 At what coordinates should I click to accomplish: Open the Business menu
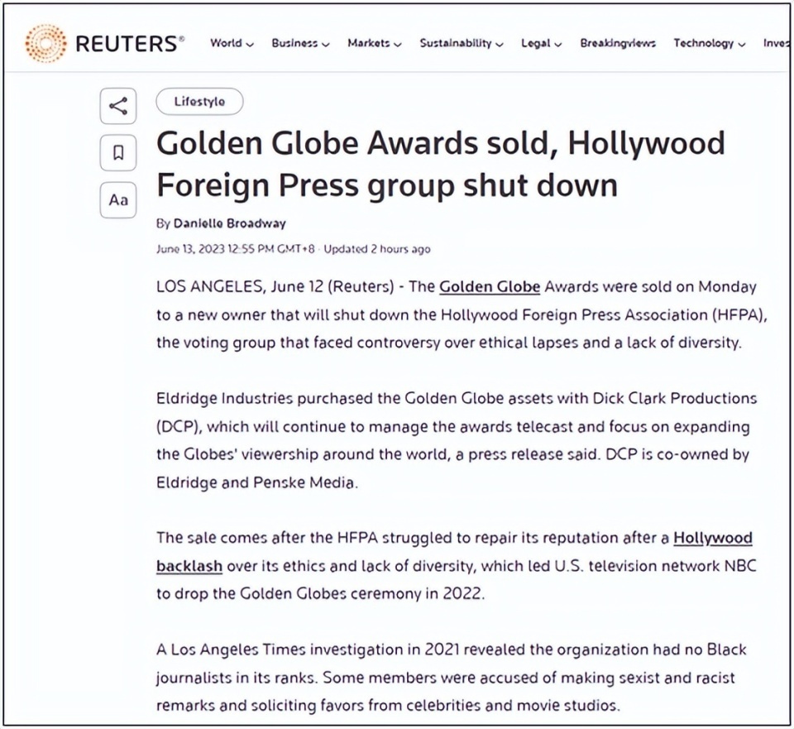[300, 44]
